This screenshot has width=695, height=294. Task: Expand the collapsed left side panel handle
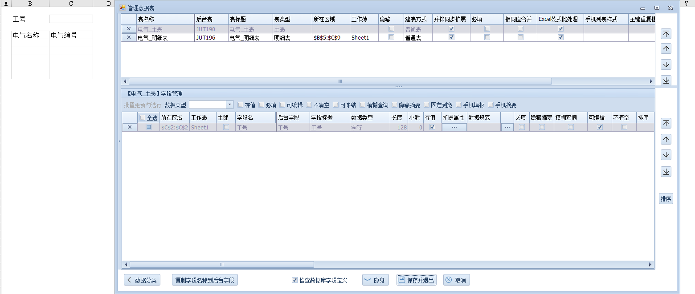click(119, 141)
